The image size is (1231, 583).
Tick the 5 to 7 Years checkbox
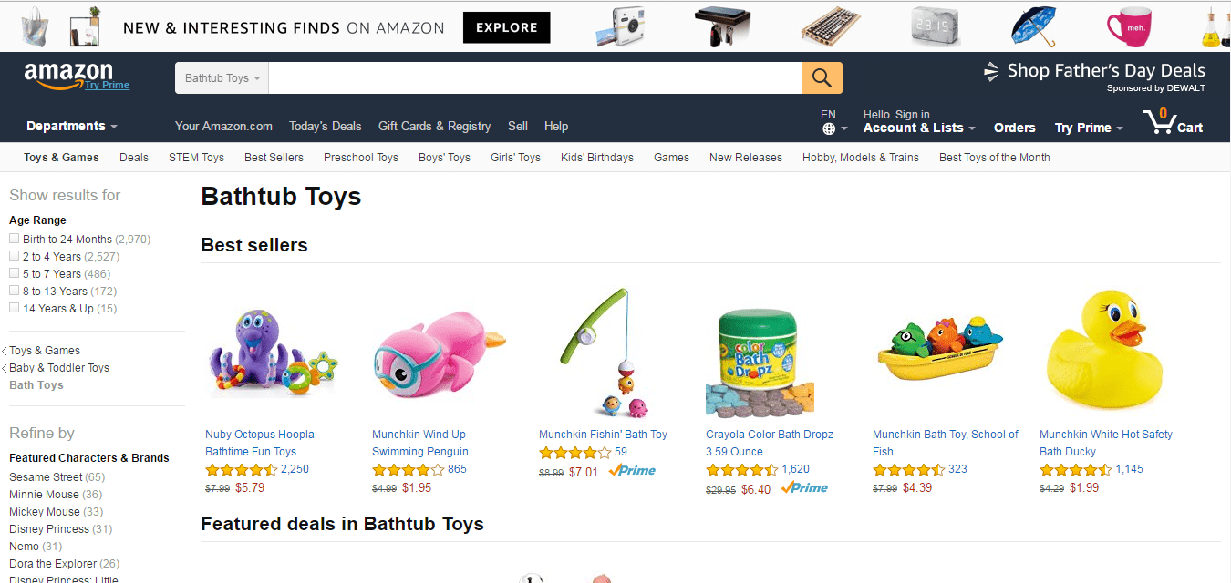pos(14,273)
